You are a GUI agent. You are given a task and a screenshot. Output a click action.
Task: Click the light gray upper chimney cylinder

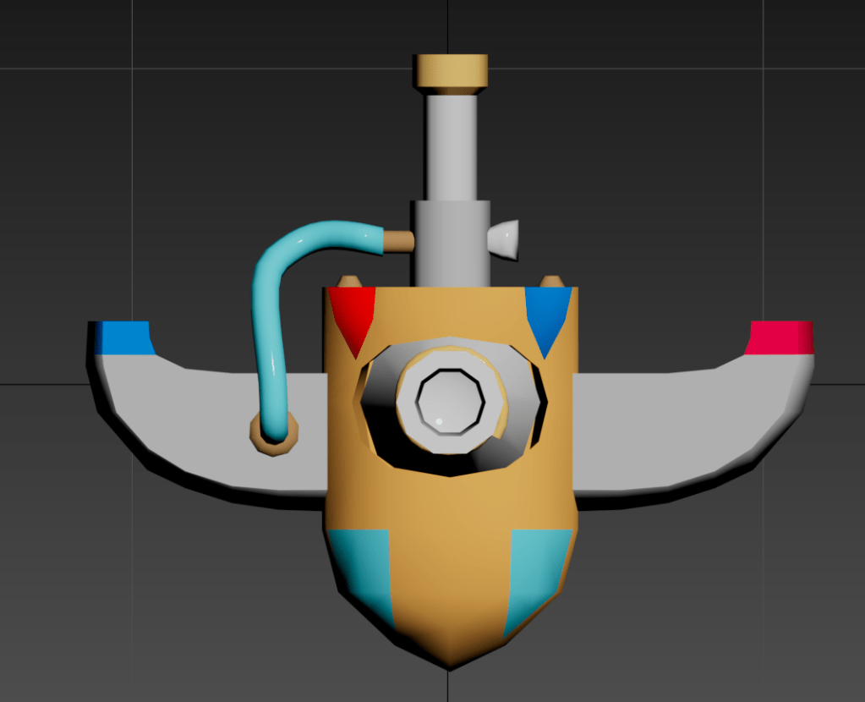(451, 147)
